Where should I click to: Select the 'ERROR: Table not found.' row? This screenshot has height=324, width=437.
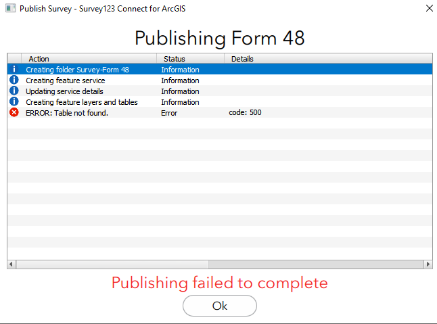(x=220, y=112)
